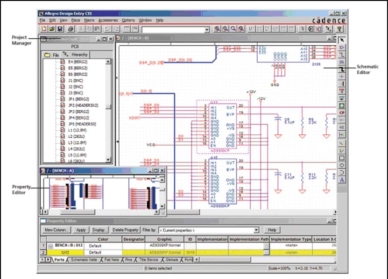Open the Filter by Current properties dropdown
The height and width of the screenshot is (279, 388).
point(256,230)
